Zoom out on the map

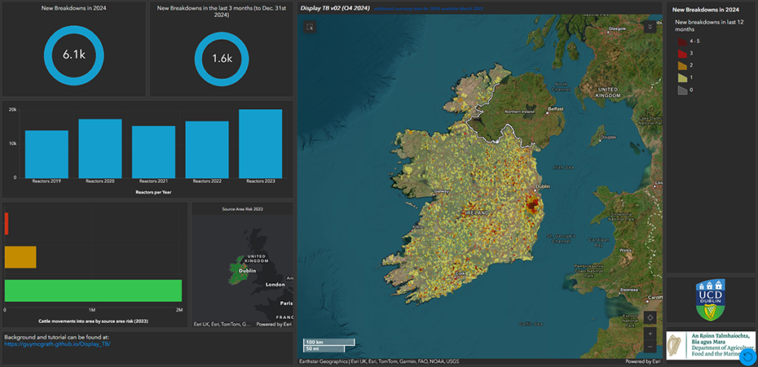coord(649,347)
